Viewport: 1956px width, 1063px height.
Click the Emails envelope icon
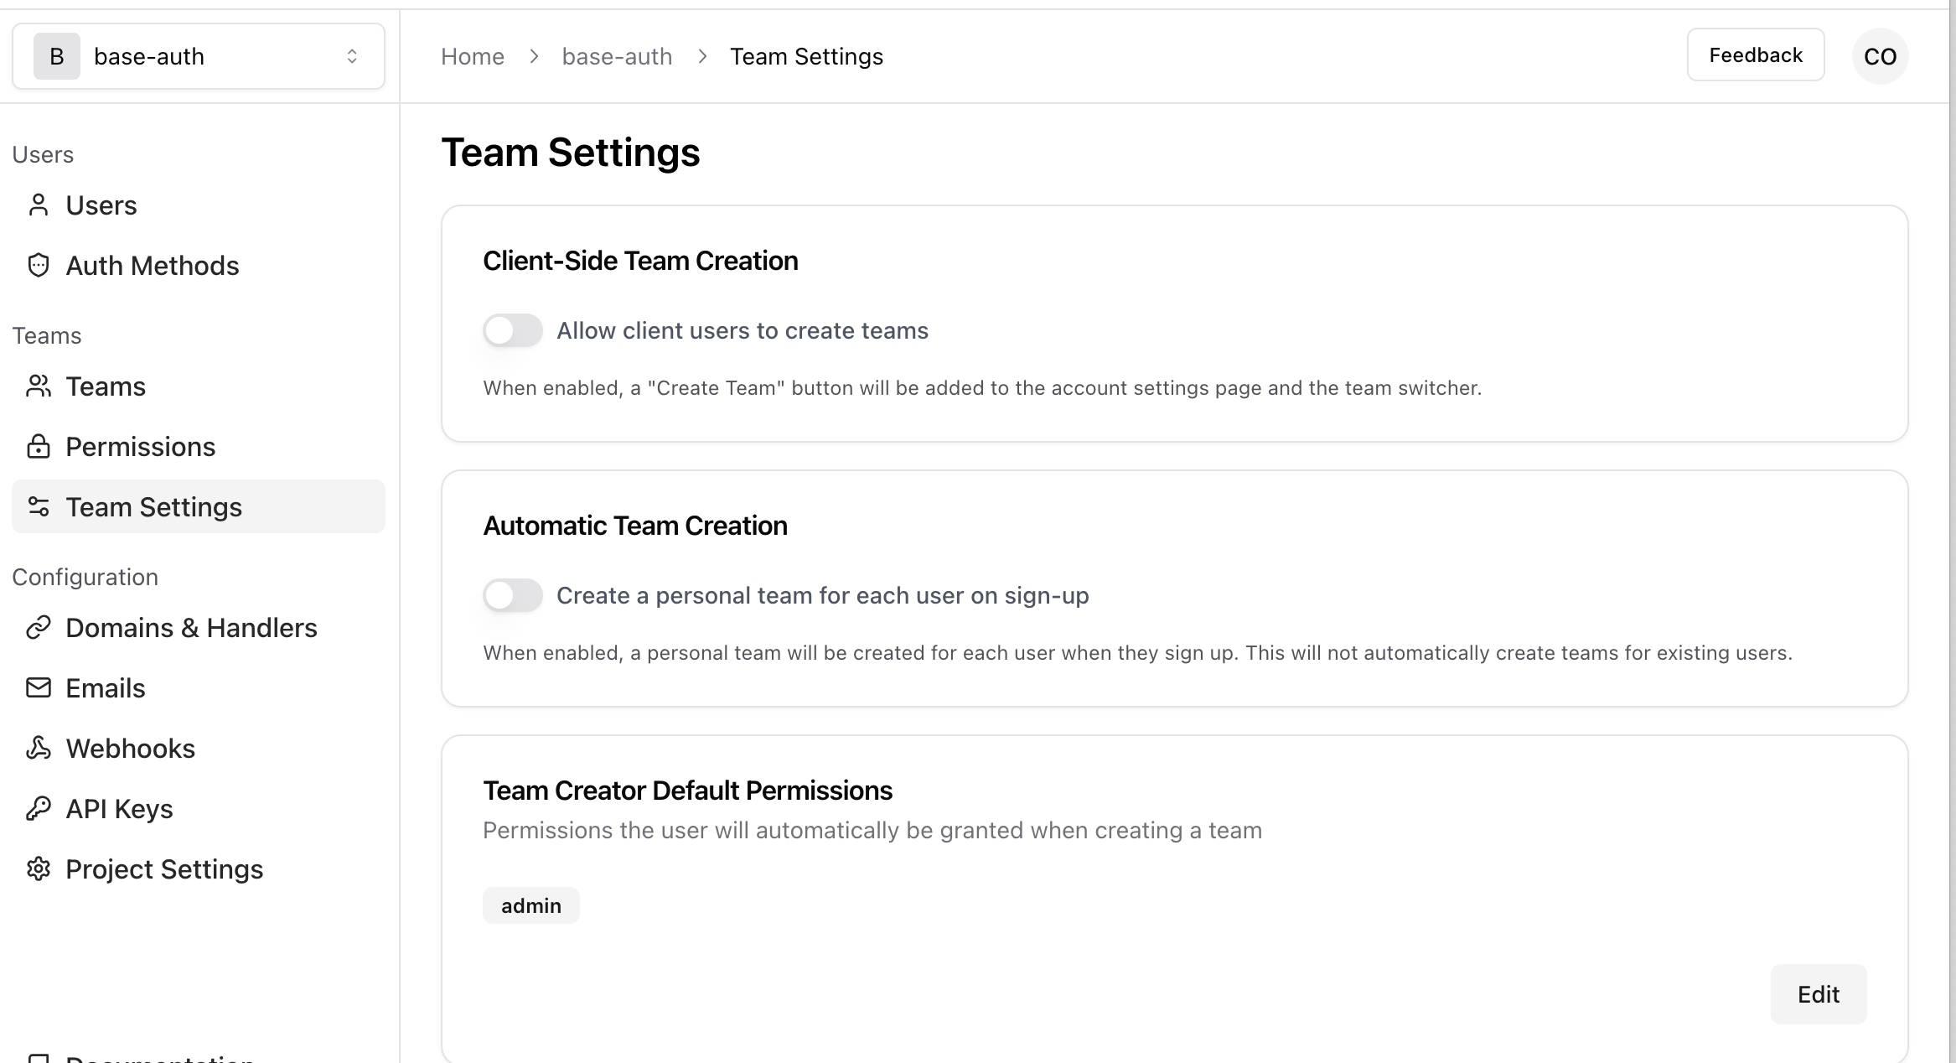click(x=39, y=688)
